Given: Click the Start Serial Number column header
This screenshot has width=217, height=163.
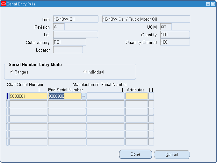Looking at the screenshot, I should [25, 84].
